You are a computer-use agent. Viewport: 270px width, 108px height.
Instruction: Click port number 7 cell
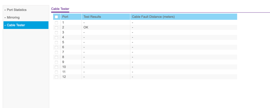click(71, 52)
